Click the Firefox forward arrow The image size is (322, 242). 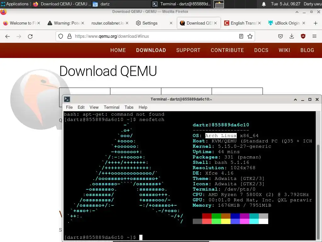coord(19,37)
